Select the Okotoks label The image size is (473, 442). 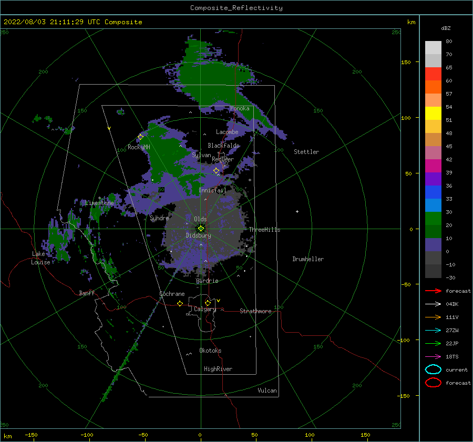pyautogui.click(x=211, y=351)
